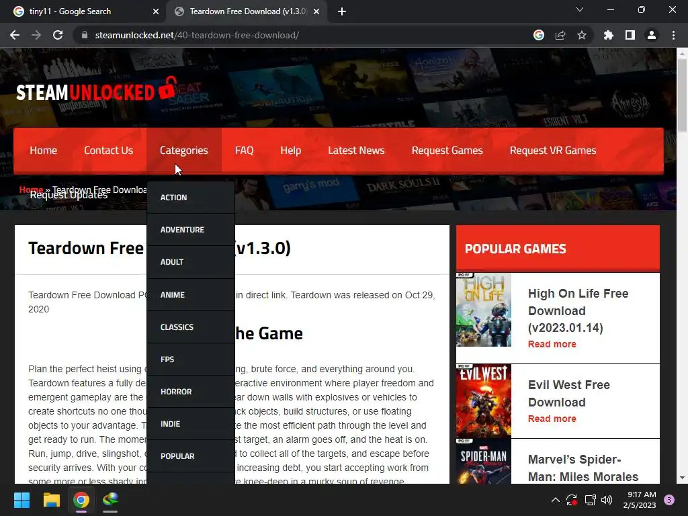Screen dimensions: 688x516
Task: Open the Help nav item
Action: [x=290, y=150]
